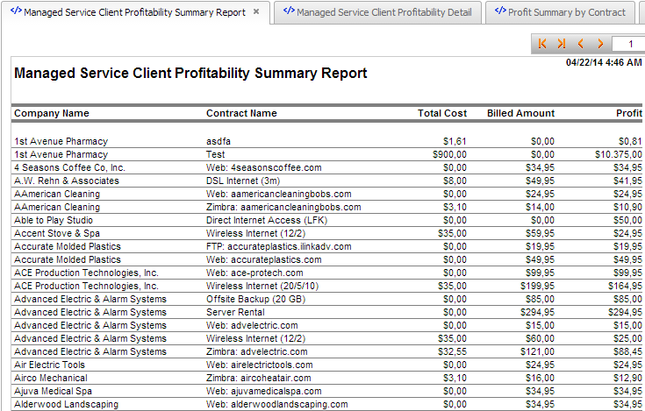Select the report title heading text

[190, 73]
